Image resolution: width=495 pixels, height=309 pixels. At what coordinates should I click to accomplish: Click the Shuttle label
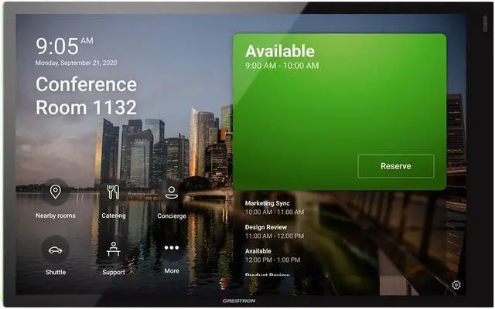[x=56, y=272]
